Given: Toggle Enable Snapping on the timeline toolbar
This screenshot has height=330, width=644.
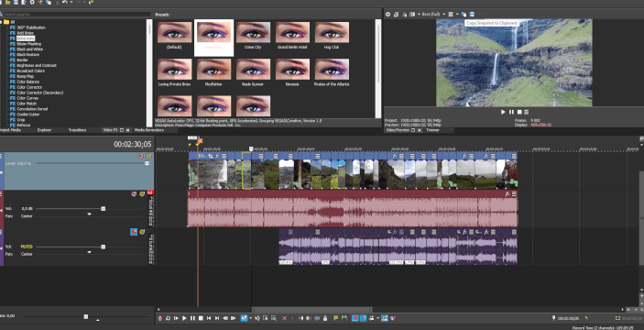Looking at the screenshot, I should [x=355, y=318].
